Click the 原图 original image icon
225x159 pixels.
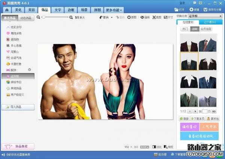pyautogui.click(x=129, y=18)
